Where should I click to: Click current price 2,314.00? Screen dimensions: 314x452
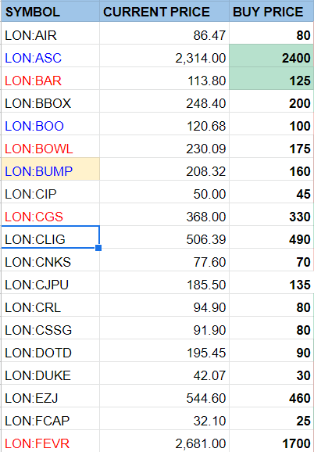click(164, 56)
